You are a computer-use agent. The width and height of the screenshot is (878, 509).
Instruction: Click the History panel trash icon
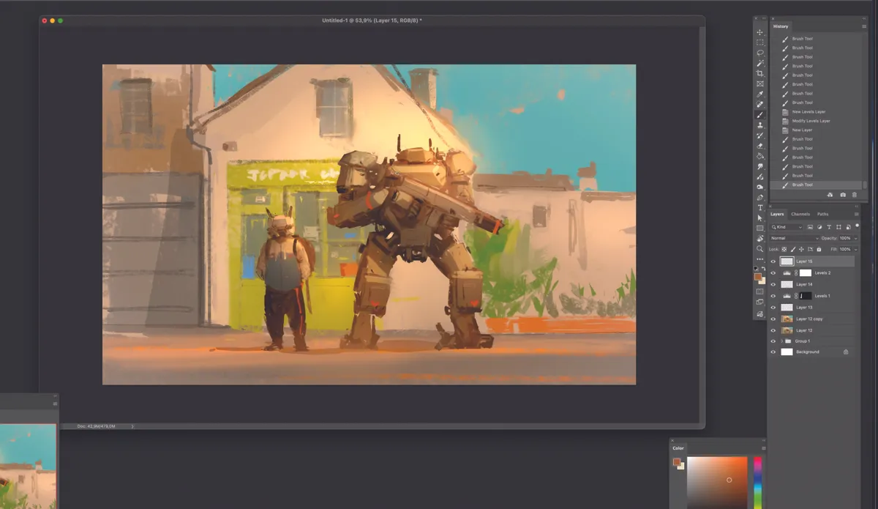(854, 195)
